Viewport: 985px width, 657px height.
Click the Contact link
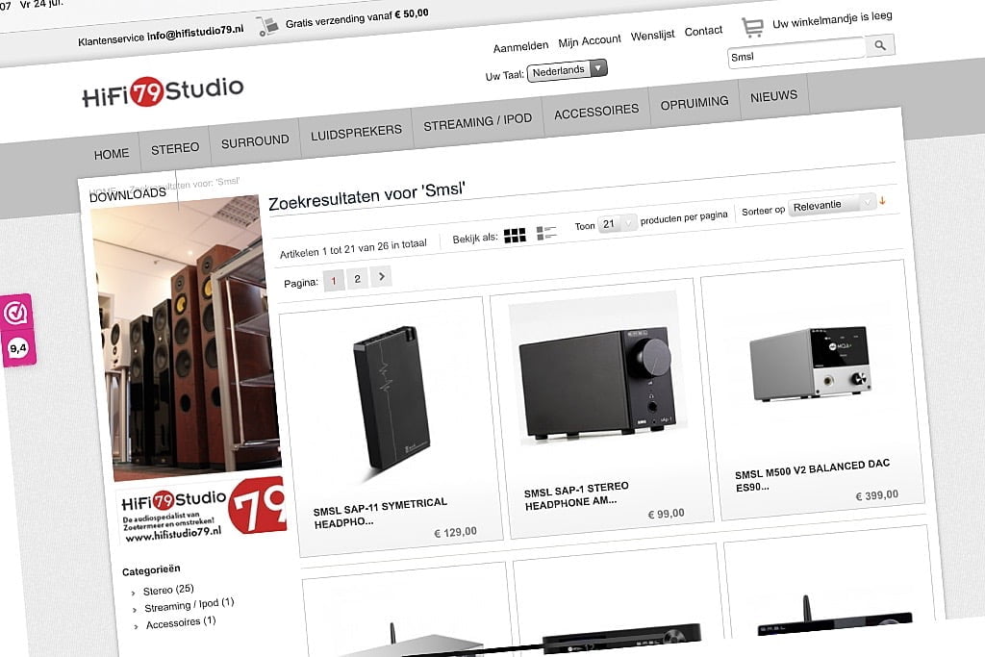703,31
